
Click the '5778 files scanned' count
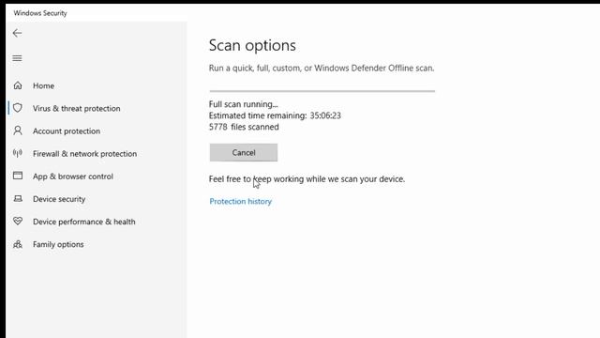pyautogui.click(x=244, y=128)
